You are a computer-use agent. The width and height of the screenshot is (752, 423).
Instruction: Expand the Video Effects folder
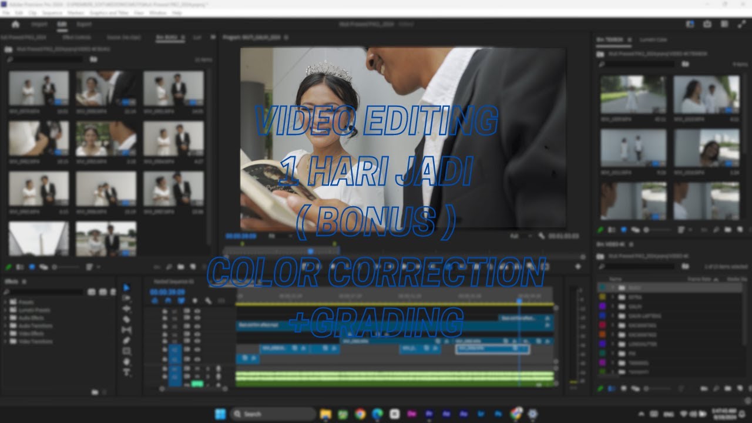(x=6, y=333)
